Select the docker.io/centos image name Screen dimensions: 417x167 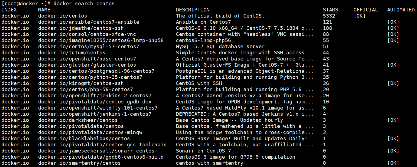[63, 16]
